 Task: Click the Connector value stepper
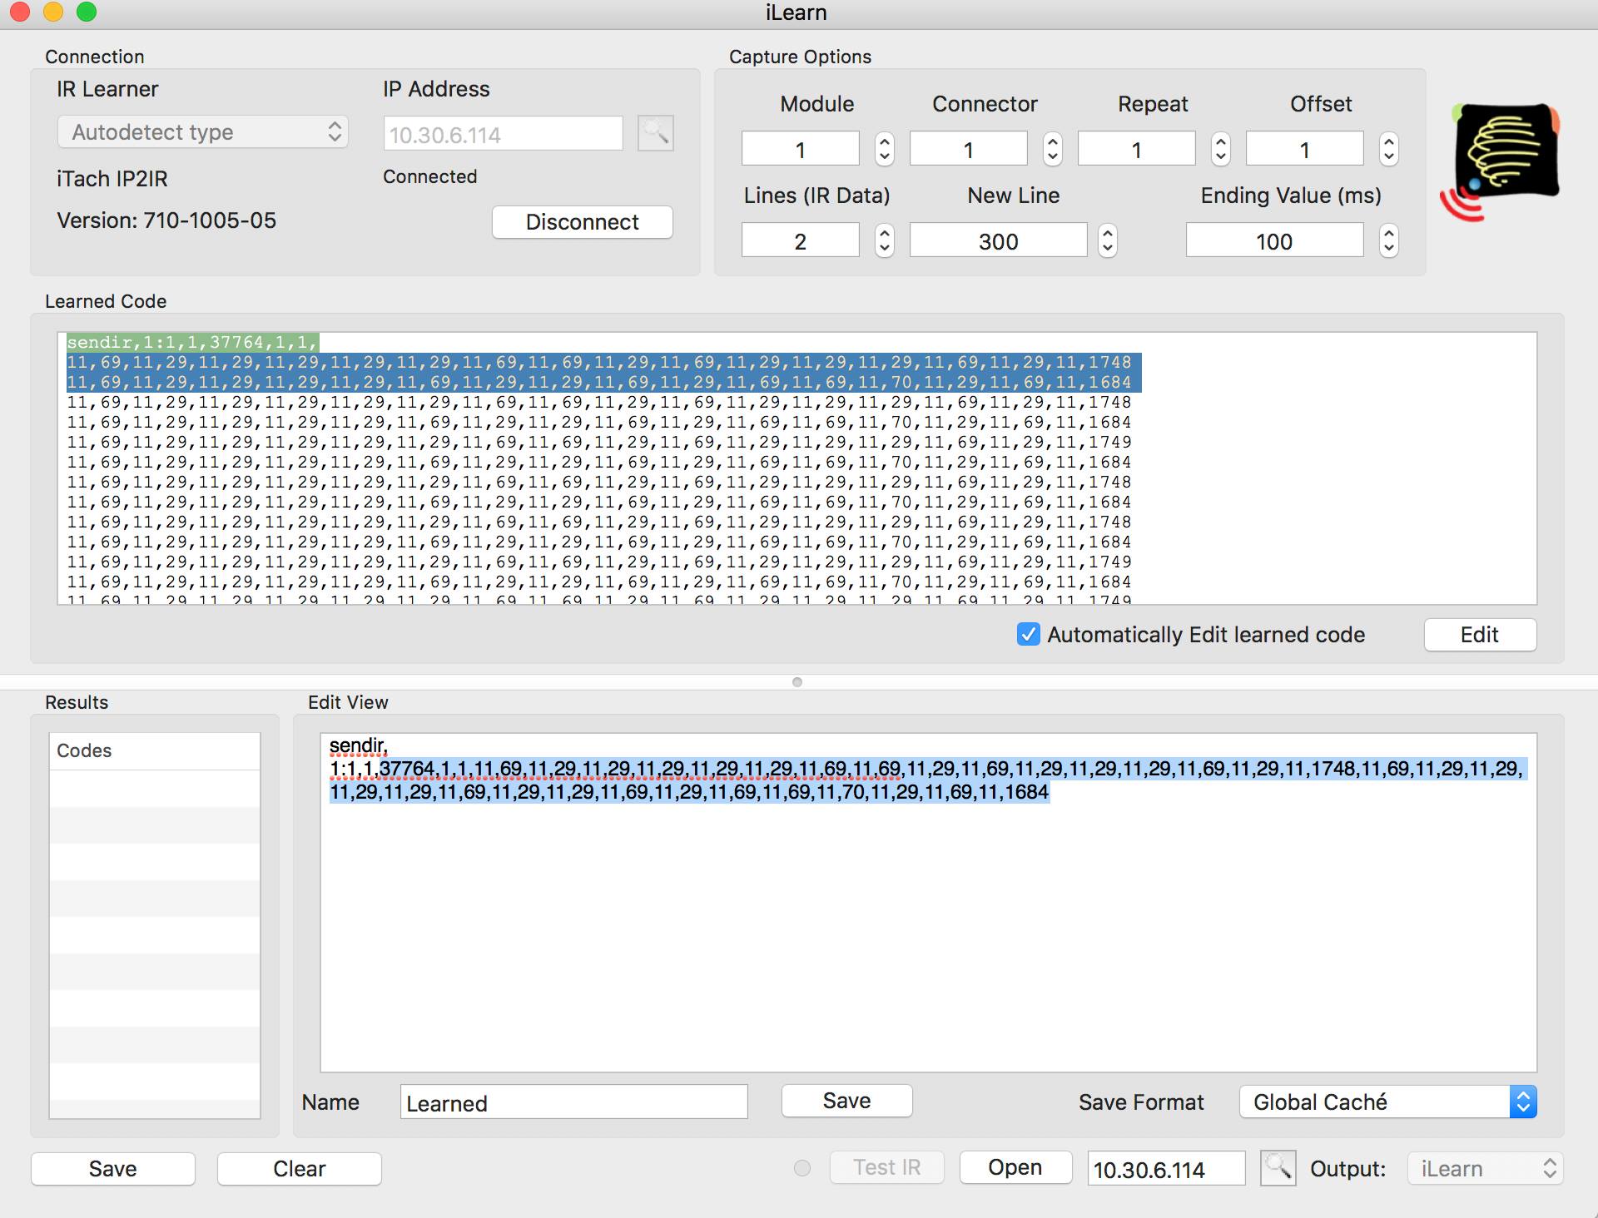[1053, 150]
